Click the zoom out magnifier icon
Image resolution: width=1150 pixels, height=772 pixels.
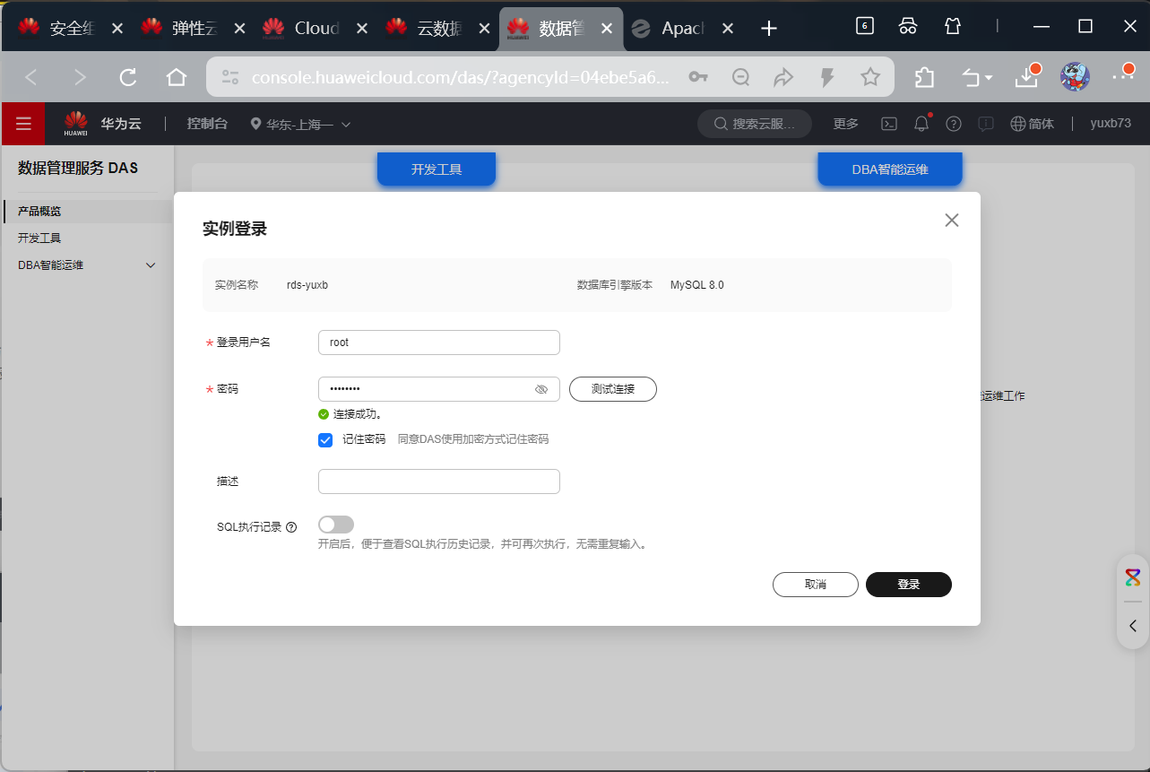click(x=741, y=77)
